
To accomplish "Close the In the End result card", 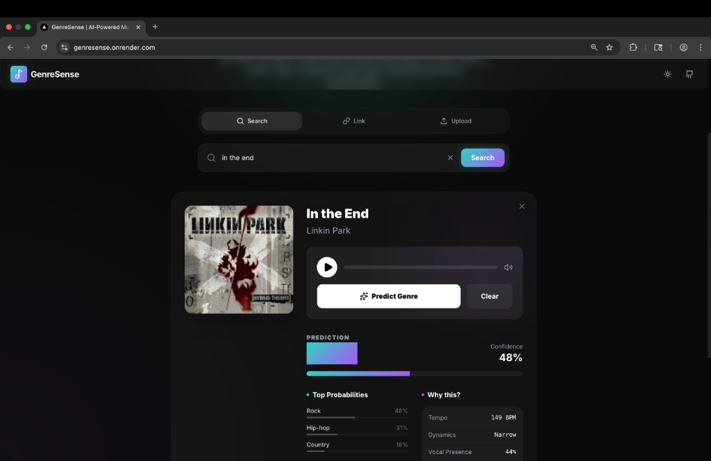I will tap(522, 207).
